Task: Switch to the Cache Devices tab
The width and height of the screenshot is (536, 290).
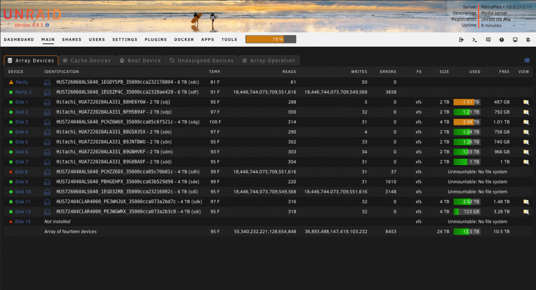Action: (87, 61)
